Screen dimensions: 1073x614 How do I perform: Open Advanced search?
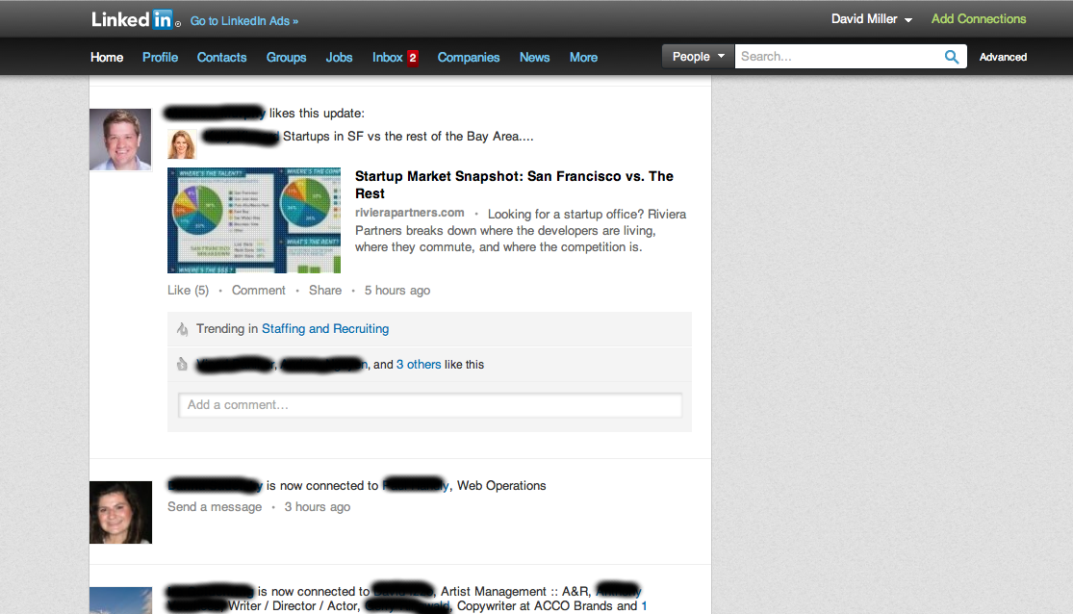(1003, 57)
